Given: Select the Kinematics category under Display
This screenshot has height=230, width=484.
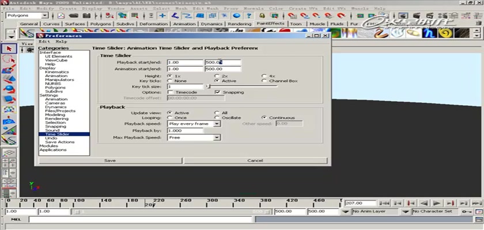Looking at the screenshot, I should (57, 72).
